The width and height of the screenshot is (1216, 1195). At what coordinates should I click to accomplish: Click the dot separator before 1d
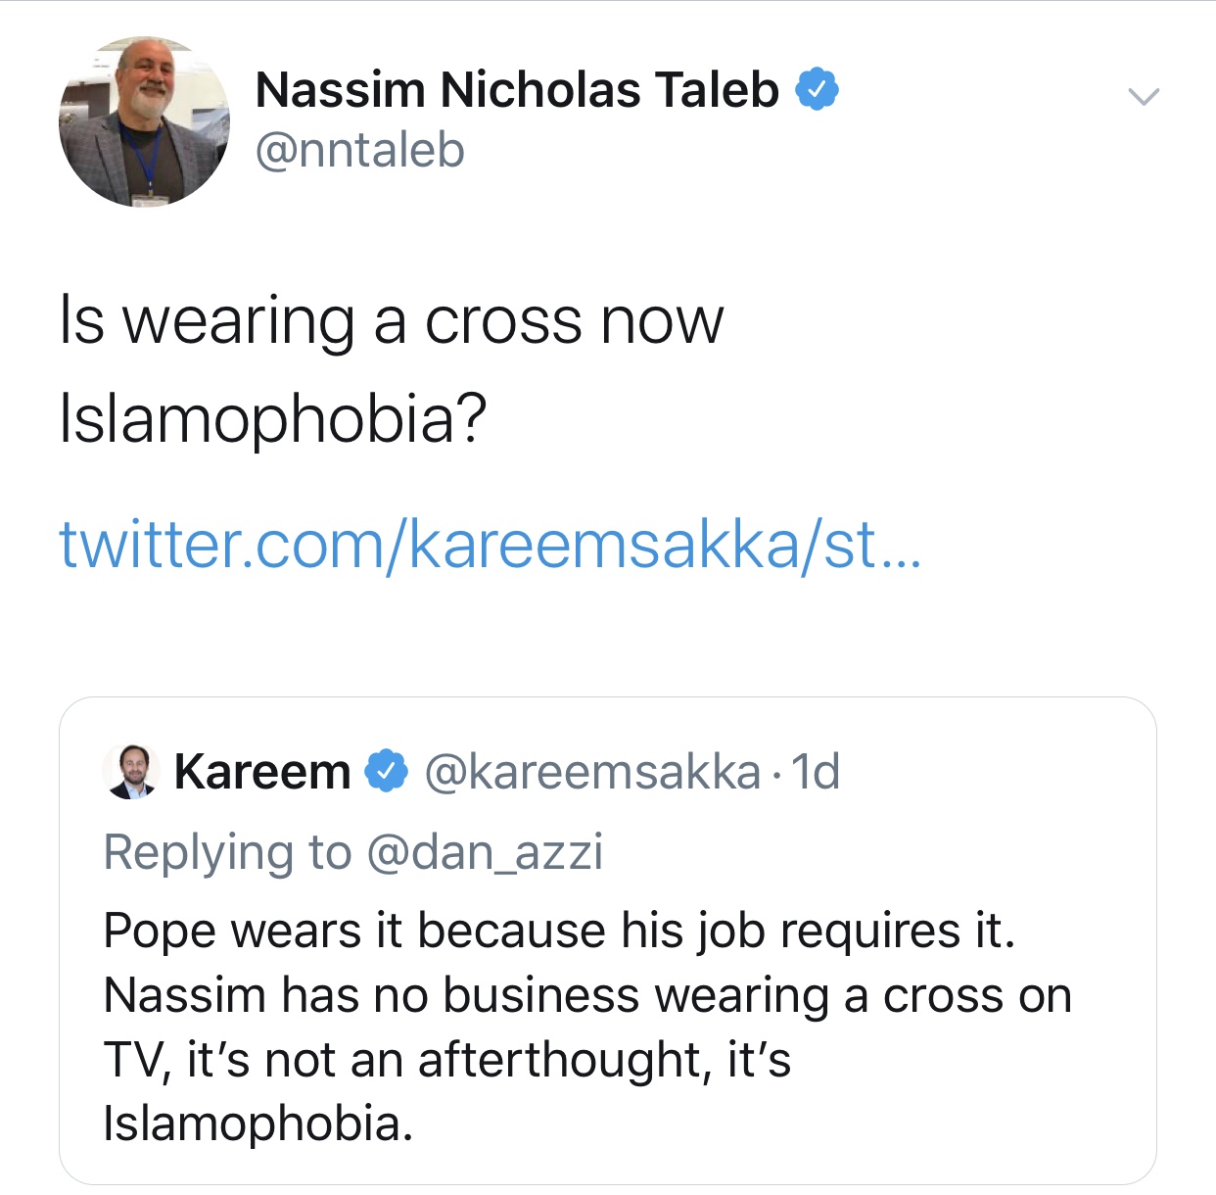(x=776, y=774)
